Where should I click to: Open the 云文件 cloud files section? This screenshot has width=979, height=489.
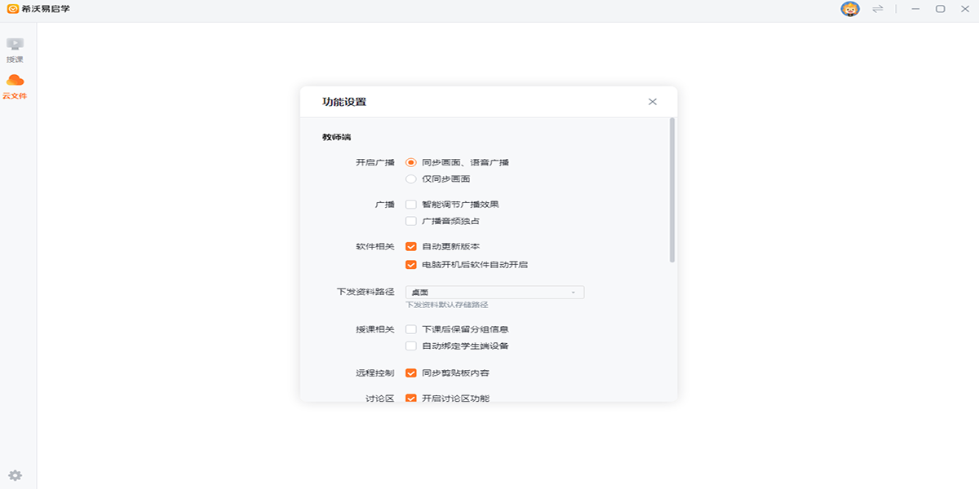(x=15, y=86)
